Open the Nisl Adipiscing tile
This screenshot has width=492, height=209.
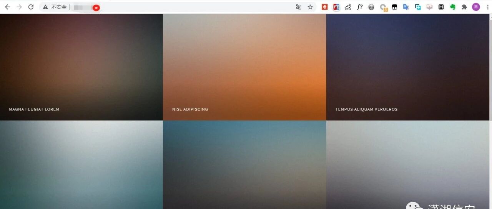click(244, 67)
